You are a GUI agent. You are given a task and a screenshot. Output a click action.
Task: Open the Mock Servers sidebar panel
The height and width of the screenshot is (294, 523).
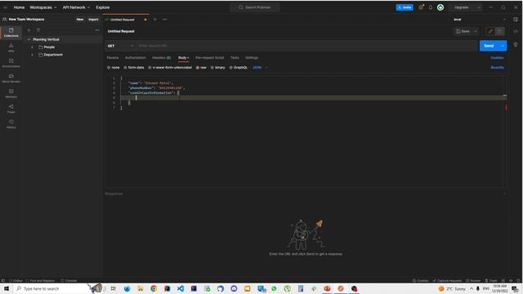[11, 78]
